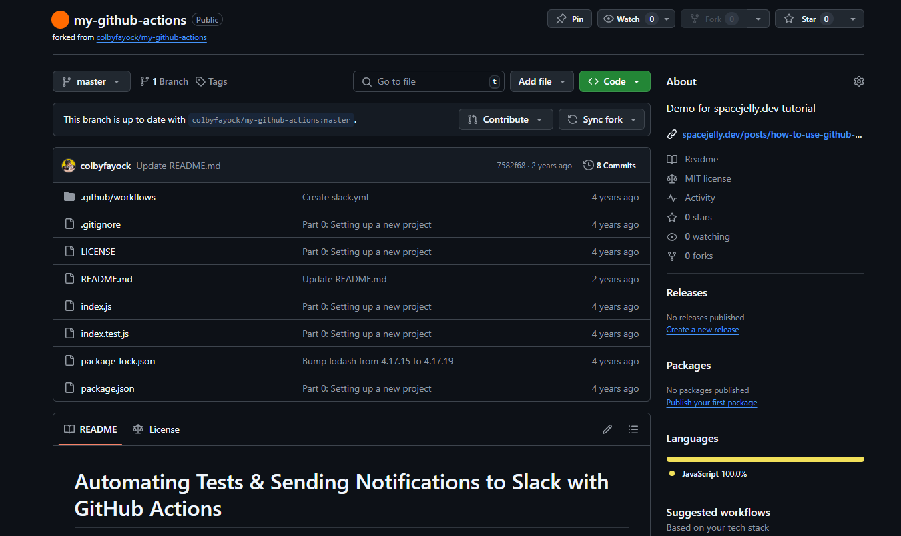Click the colbyfayock avatar in commit bar
The image size is (901, 536).
[69, 166]
